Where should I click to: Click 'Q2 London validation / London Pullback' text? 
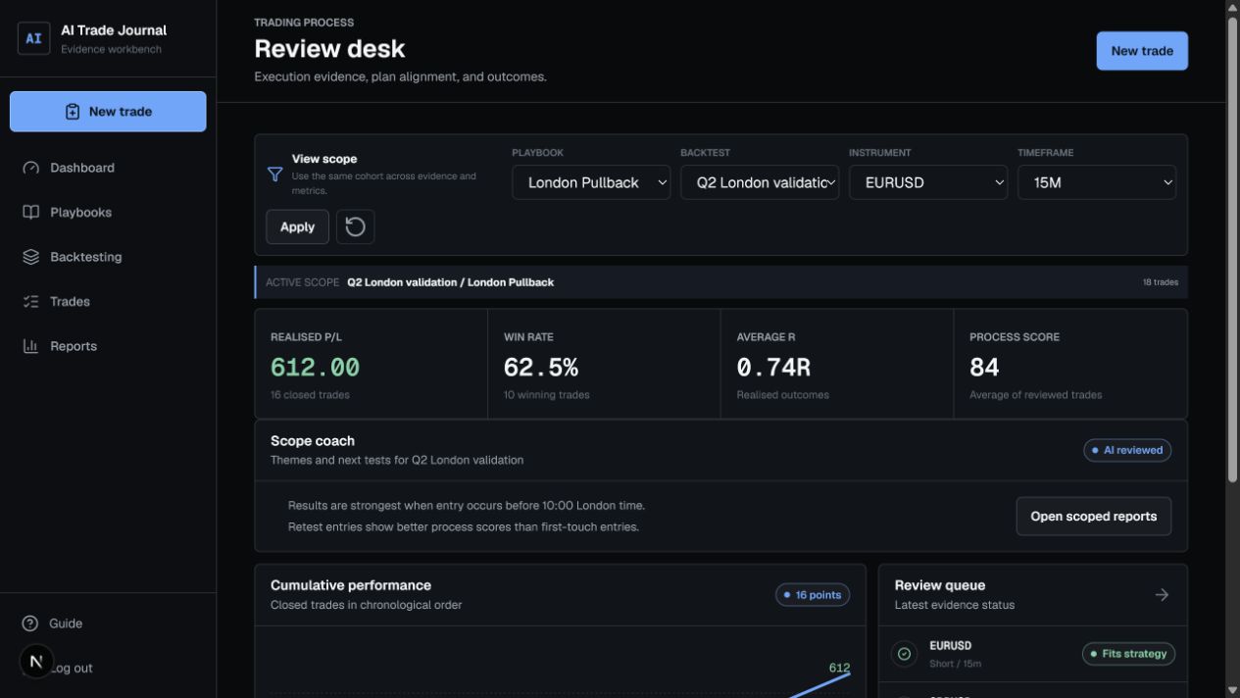click(450, 282)
